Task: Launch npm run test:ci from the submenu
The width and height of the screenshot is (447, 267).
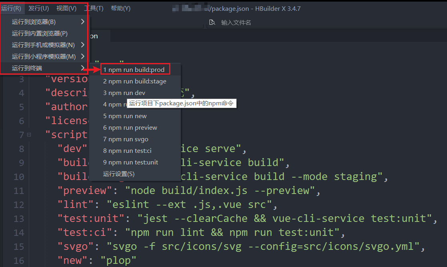Action: (128, 151)
